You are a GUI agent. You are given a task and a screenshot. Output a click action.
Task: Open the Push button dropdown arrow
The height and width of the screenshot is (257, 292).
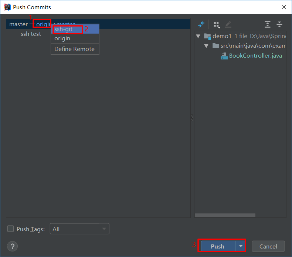pyautogui.click(x=241, y=246)
